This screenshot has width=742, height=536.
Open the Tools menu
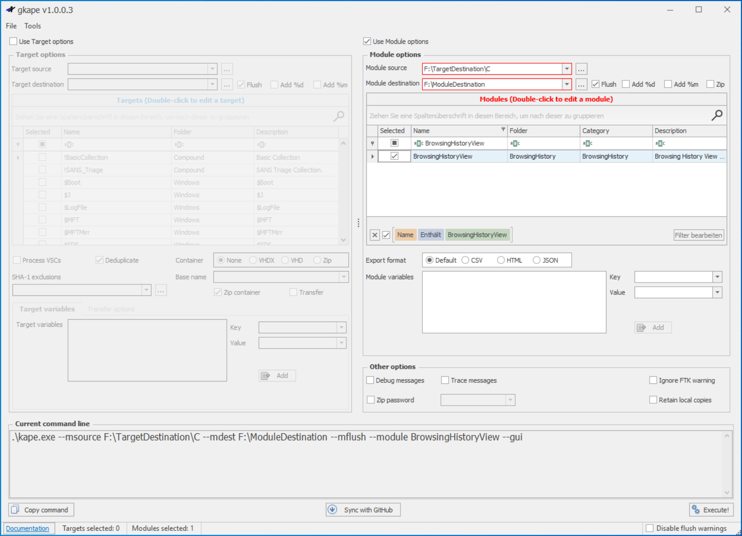[33, 26]
